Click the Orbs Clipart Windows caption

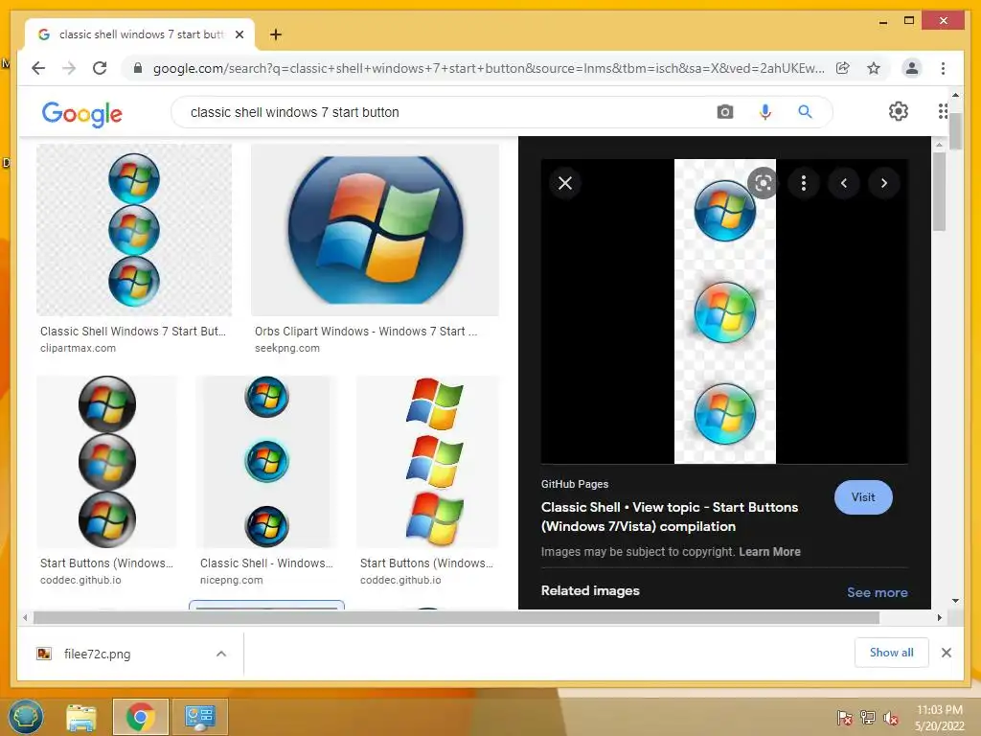point(366,331)
